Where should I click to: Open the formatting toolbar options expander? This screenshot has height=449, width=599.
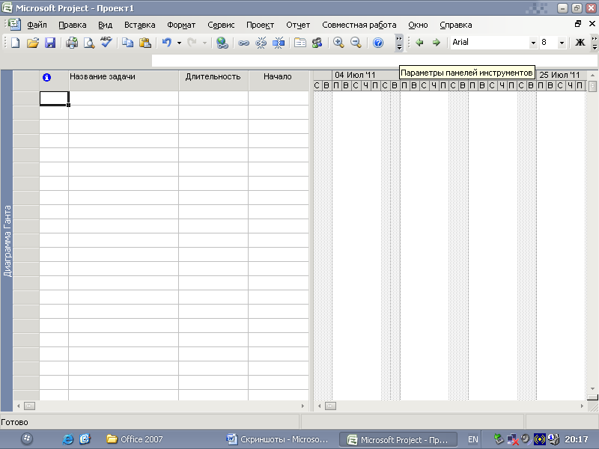coord(595,43)
